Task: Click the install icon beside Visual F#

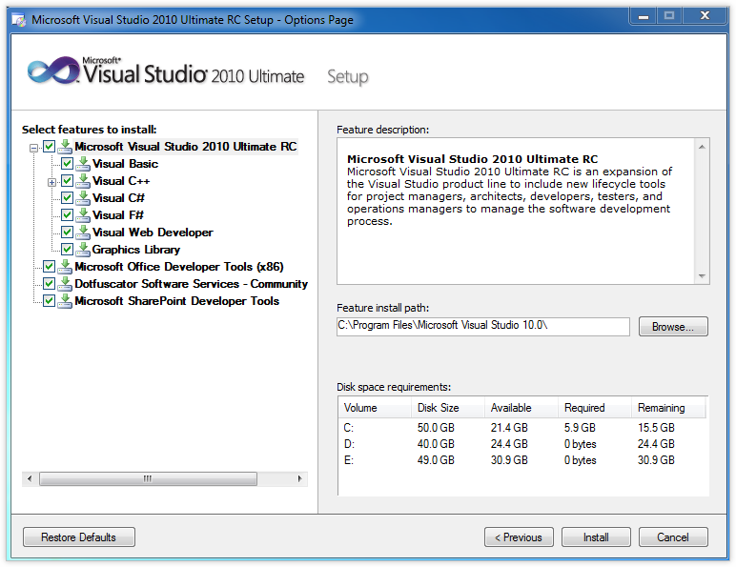Action: pos(83,215)
